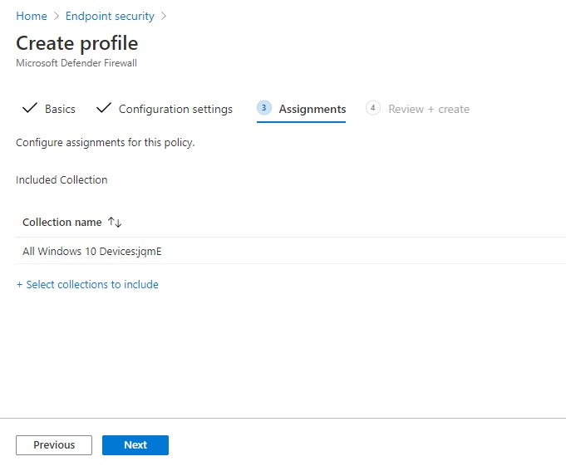Click the Home breadcrumb link

[x=32, y=16]
